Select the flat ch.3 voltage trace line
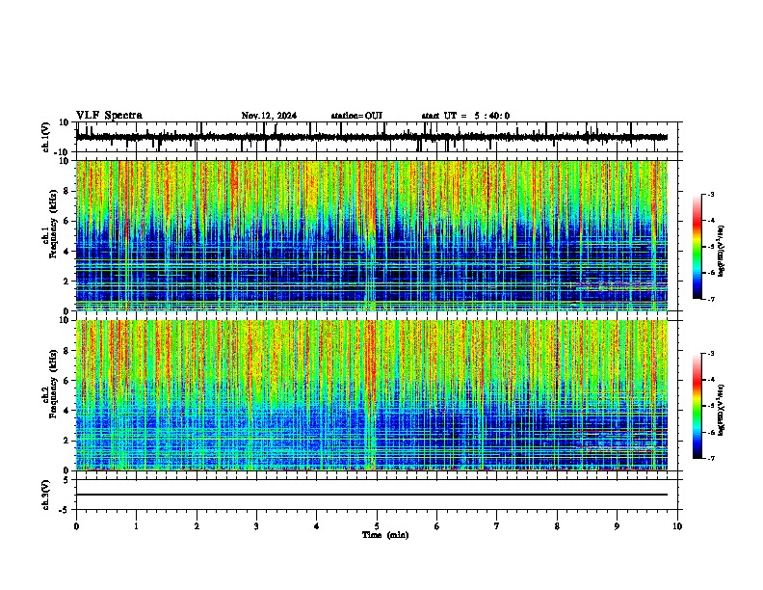This screenshot has width=763, height=590. click(x=372, y=495)
